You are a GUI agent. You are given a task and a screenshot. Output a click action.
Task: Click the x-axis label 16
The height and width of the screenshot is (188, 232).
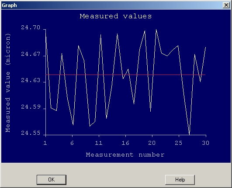(x=125, y=143)
